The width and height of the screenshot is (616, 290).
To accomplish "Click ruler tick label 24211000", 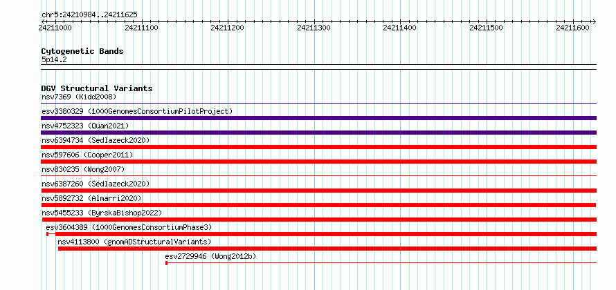I will (55, 28).
